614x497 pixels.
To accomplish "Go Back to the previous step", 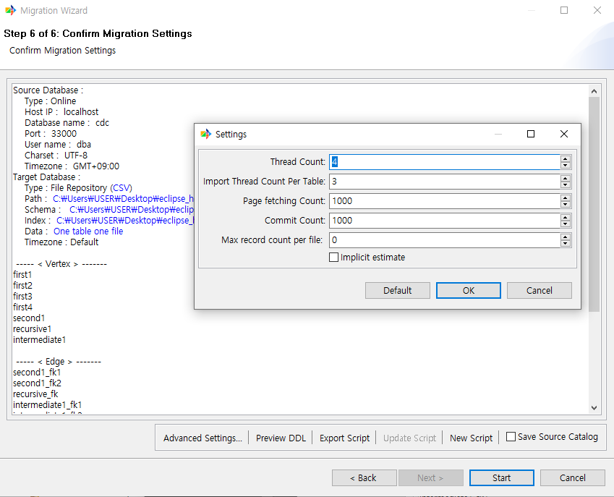I will tap(364, 477).
